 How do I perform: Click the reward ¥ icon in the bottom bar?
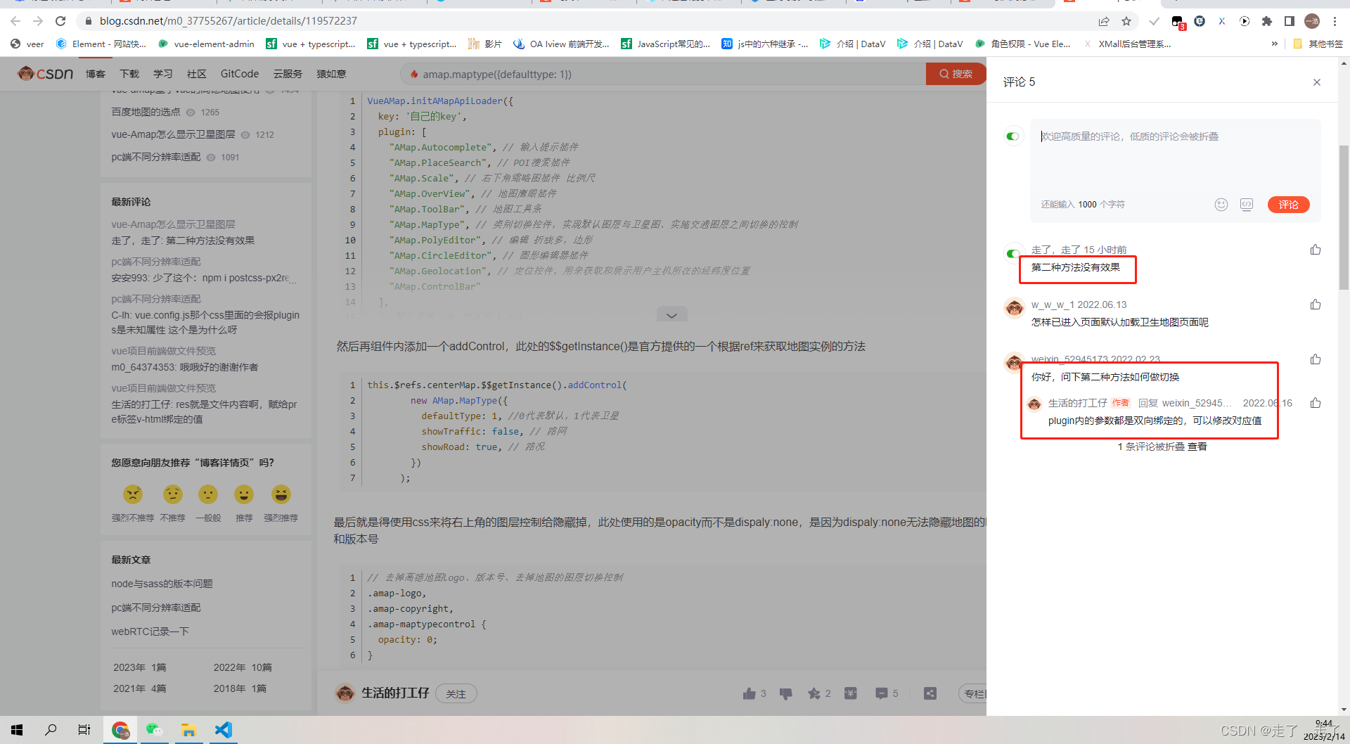(x=850, y=693)
